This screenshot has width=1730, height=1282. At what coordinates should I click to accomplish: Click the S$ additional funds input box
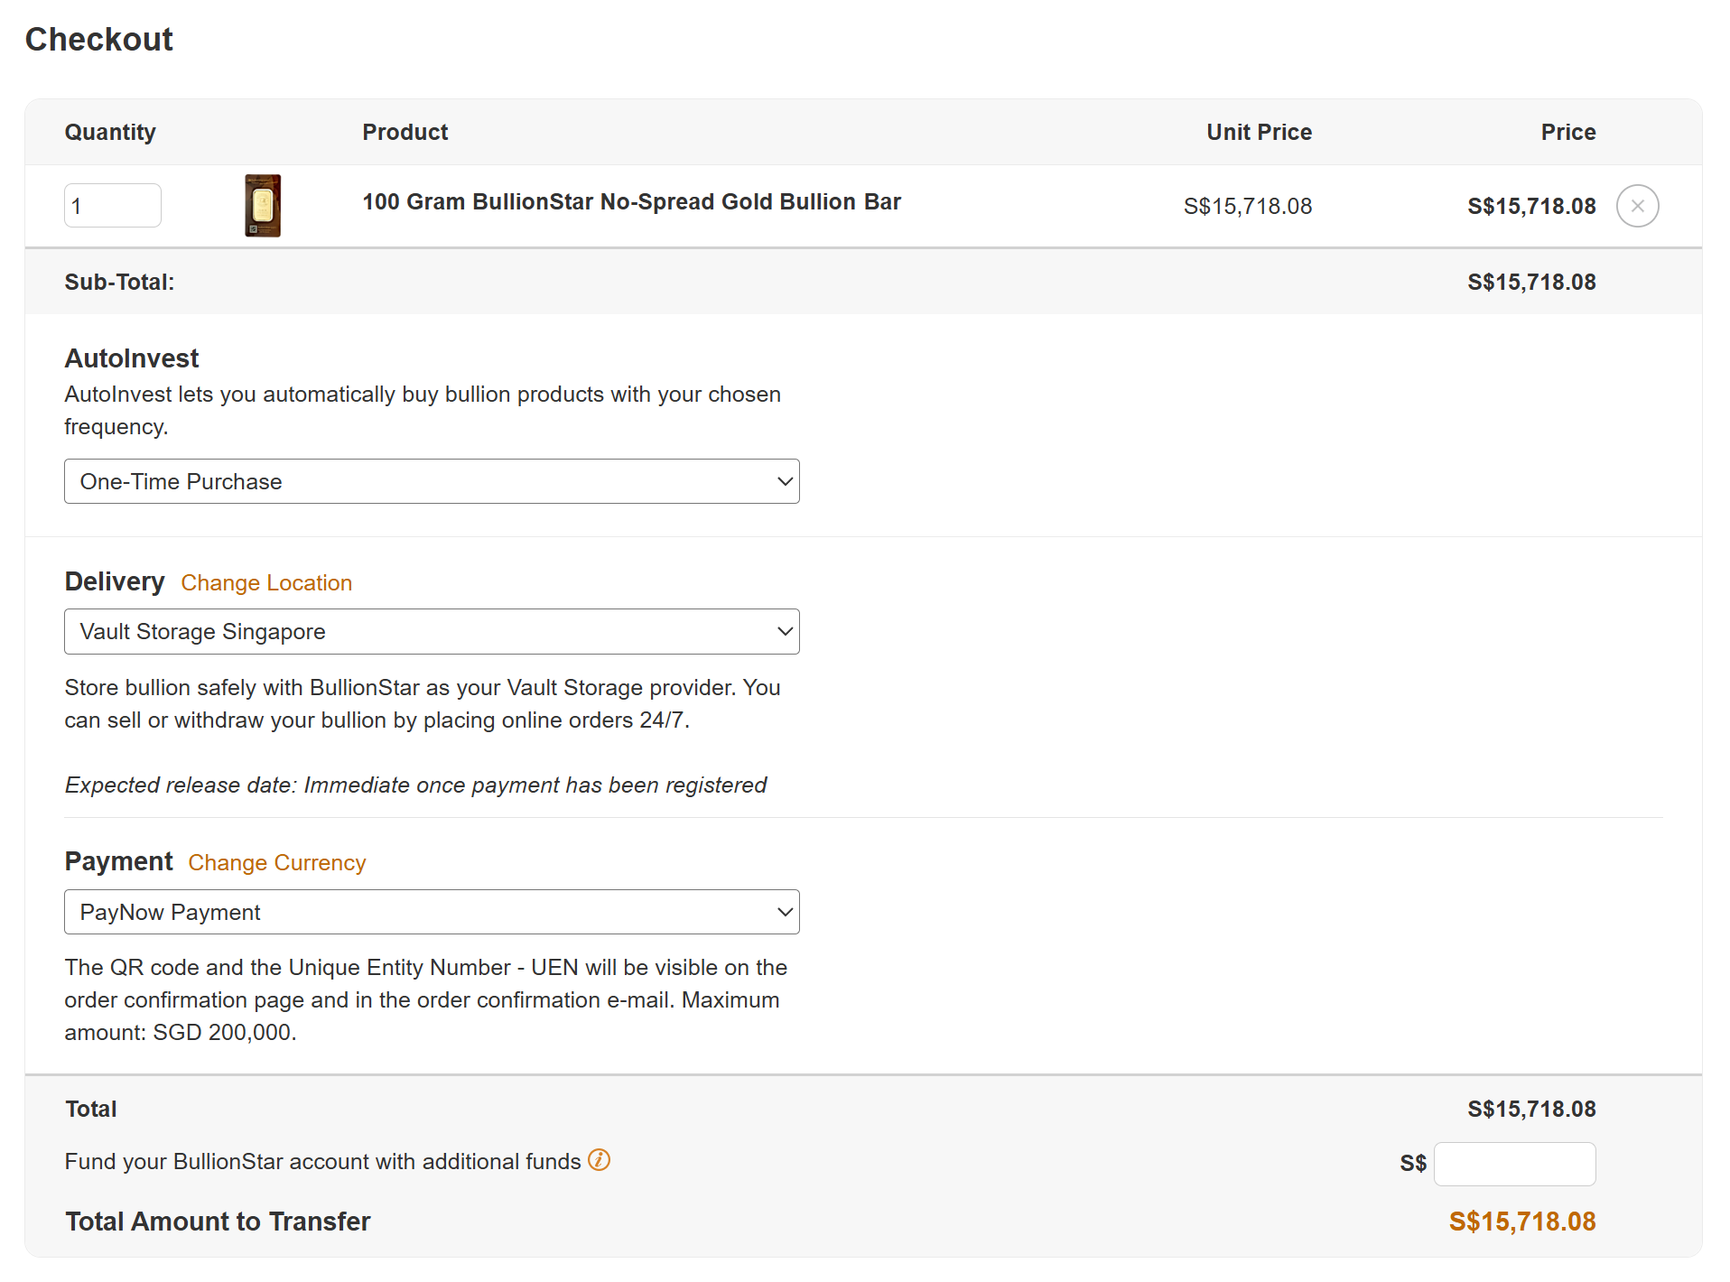pyautogui.click(x=1514, y=1164)
